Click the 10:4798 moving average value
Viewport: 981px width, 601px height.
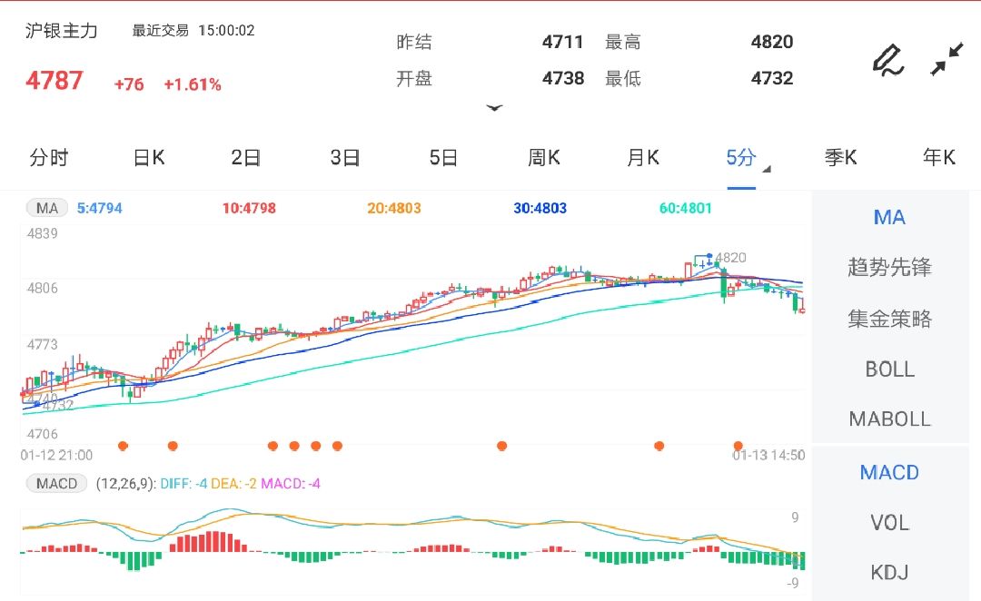(249, 208)
